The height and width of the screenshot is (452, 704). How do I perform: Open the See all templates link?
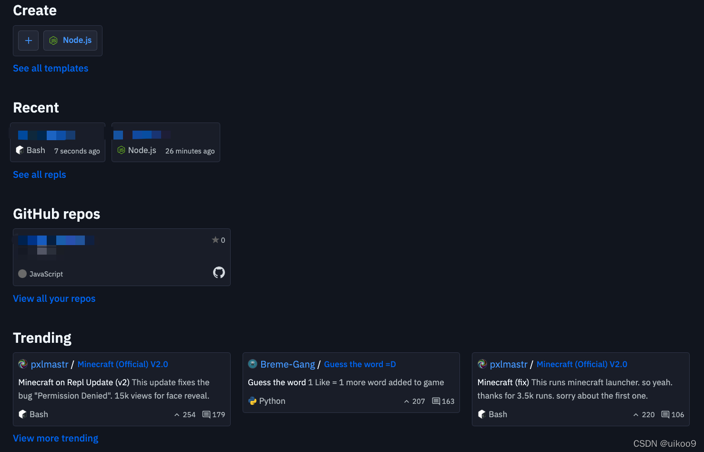coord(51,68)
